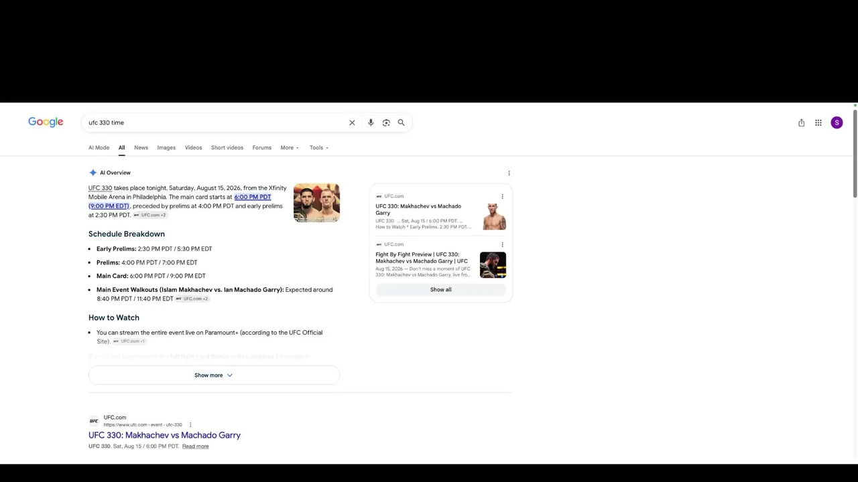
Task: Expand the More search filters dropdown
Action: click(290, 147)
